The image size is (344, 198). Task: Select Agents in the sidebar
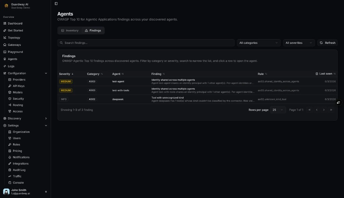pyautogui.click(x=10, y=59)
